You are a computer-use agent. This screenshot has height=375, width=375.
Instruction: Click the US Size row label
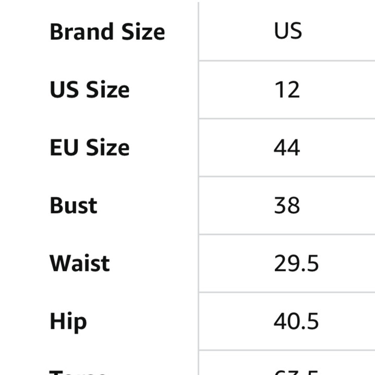tap(90, 90)
